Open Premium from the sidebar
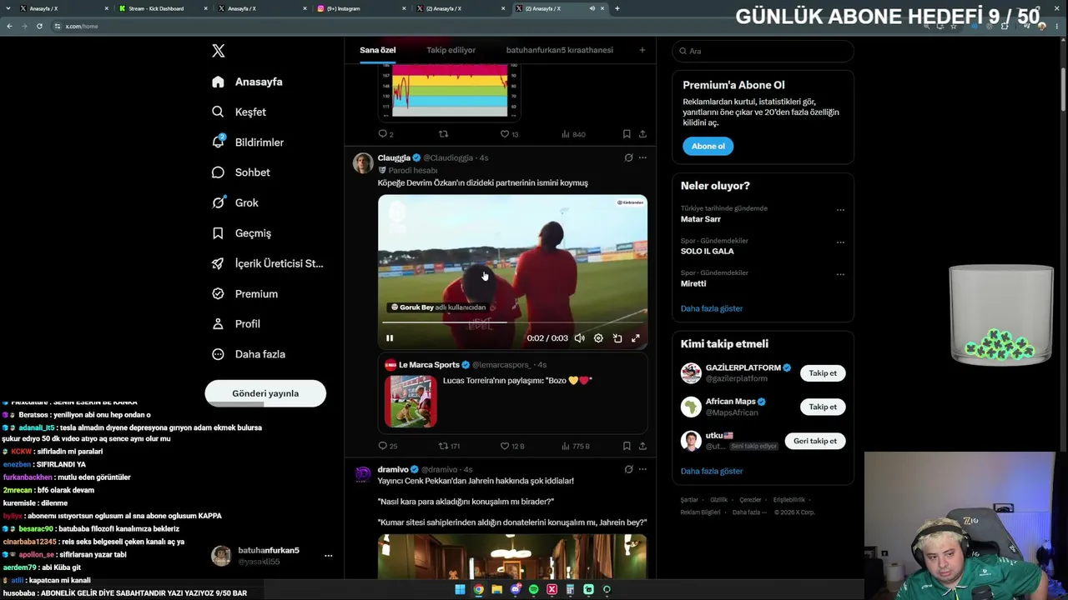The width and height of the screenshot is (1068, 600). click(244, 293)
